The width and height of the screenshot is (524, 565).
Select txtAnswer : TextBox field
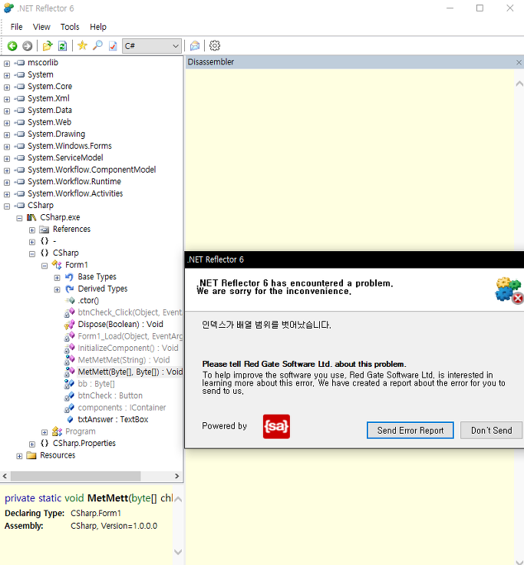point(113,419)
